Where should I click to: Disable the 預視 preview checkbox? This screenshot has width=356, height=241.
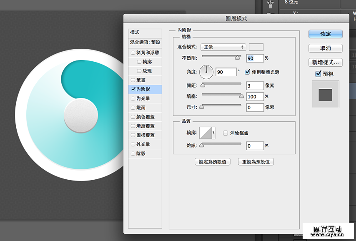pos(318,73)
